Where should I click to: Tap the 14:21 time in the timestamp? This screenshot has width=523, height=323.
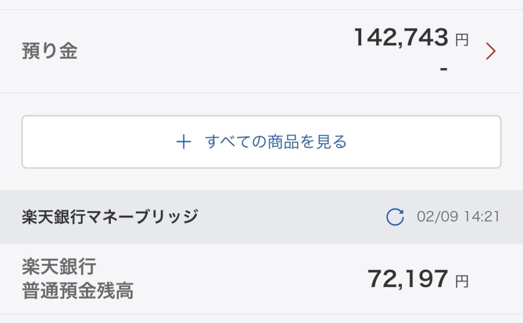pyautogui.click(x=482, y=217)
